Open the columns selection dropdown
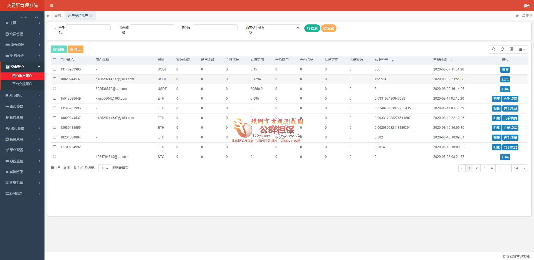The height and width of the screenshot is (260, 534). (521, 49)
